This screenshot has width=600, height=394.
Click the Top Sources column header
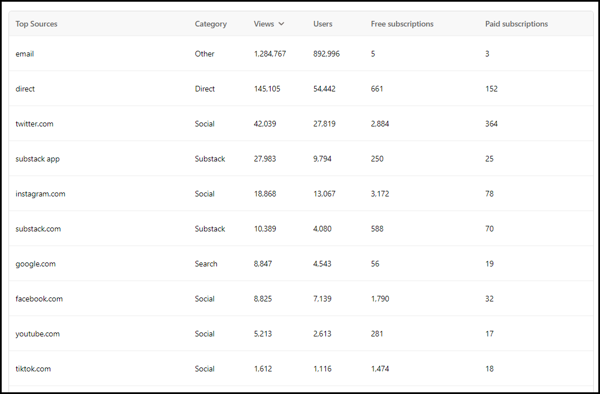pos(36,24)
